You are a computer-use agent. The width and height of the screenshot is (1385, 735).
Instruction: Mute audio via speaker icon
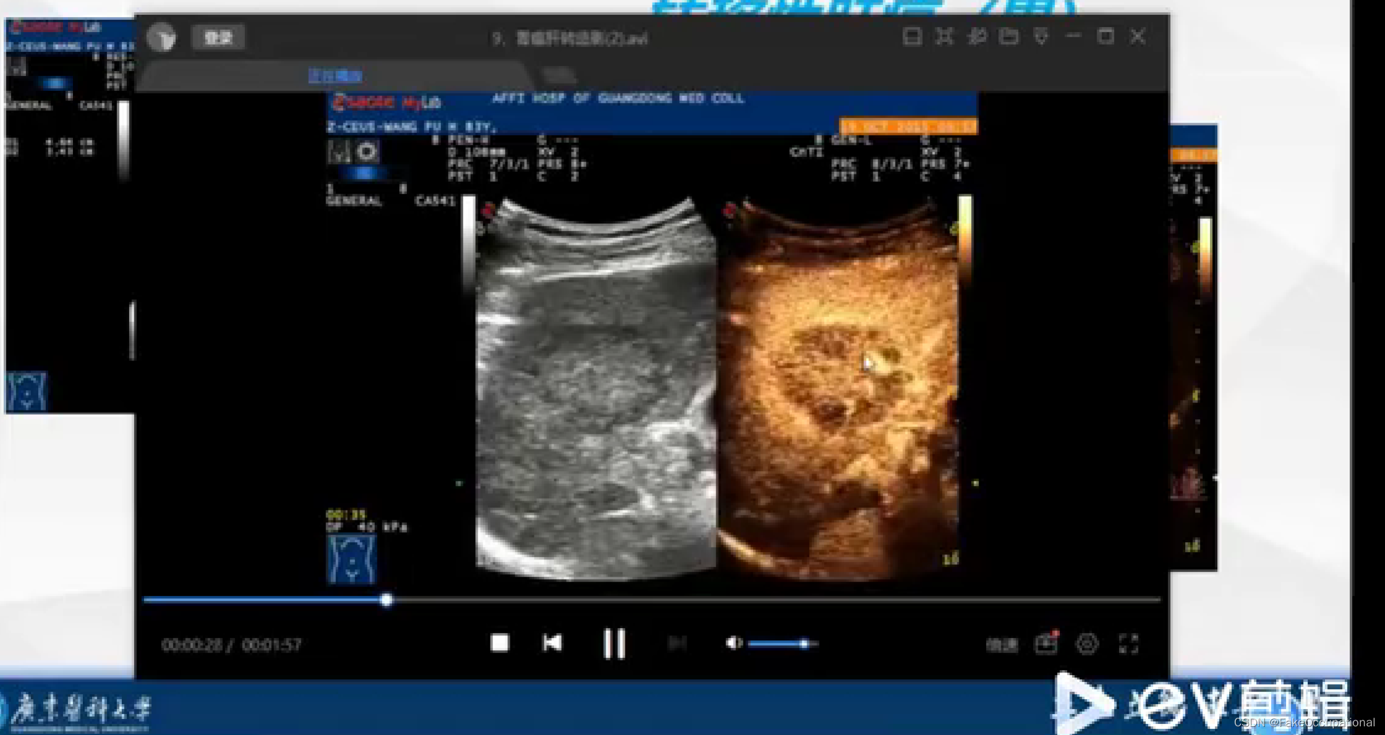[x=733, y=644]
